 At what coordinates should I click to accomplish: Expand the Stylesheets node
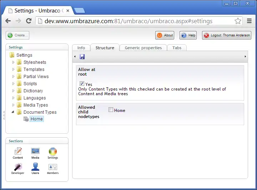(x=14, y=62)
